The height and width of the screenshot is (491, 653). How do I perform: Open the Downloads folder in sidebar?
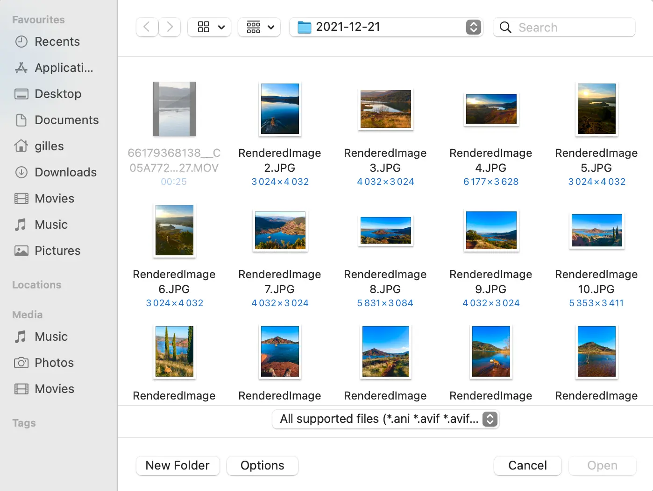coord(65,172)
